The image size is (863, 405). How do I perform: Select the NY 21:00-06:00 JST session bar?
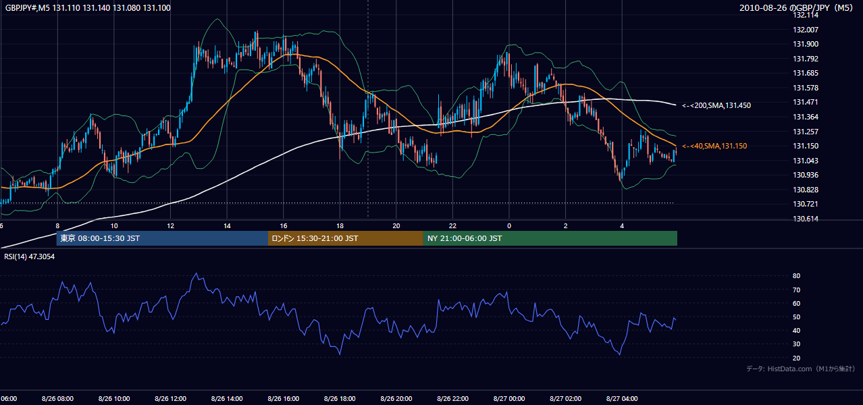[x=550, y=238]
